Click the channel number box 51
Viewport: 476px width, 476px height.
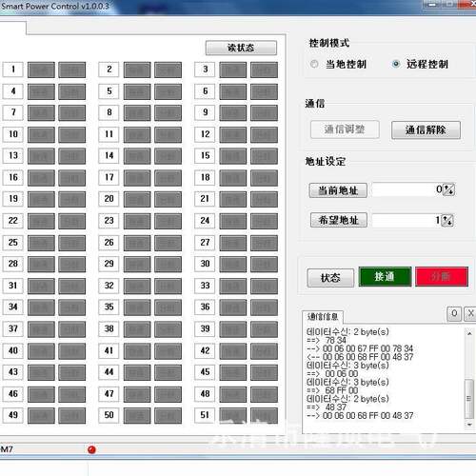pyautogui.click(x=205, y=415)
